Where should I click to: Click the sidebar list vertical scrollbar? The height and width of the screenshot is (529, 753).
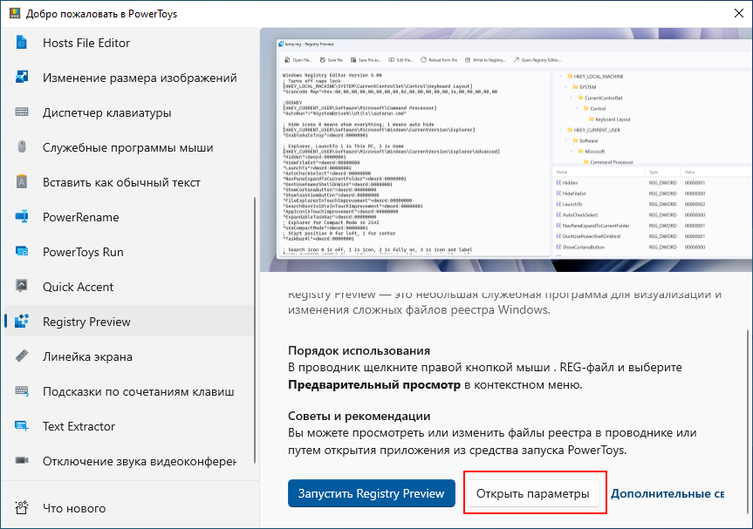255,330
